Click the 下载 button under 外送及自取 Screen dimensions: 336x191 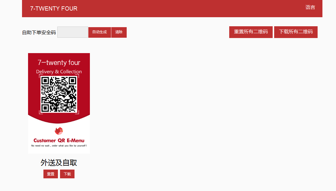coord(67,174)
